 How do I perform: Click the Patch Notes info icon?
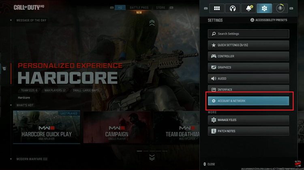tap(214, 131)
